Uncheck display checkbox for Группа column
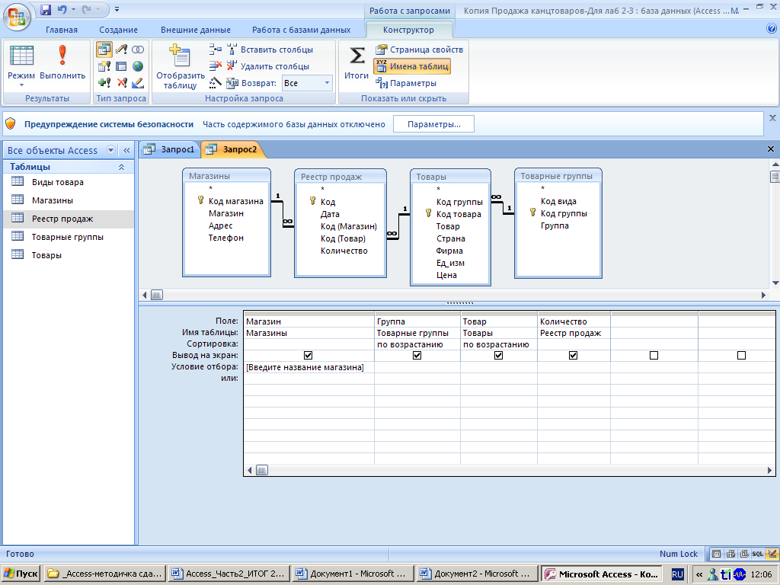780x585 pixels. [417, 355]
